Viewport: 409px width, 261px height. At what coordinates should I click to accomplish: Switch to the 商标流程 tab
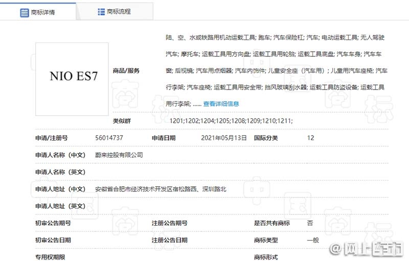[115, 11]
